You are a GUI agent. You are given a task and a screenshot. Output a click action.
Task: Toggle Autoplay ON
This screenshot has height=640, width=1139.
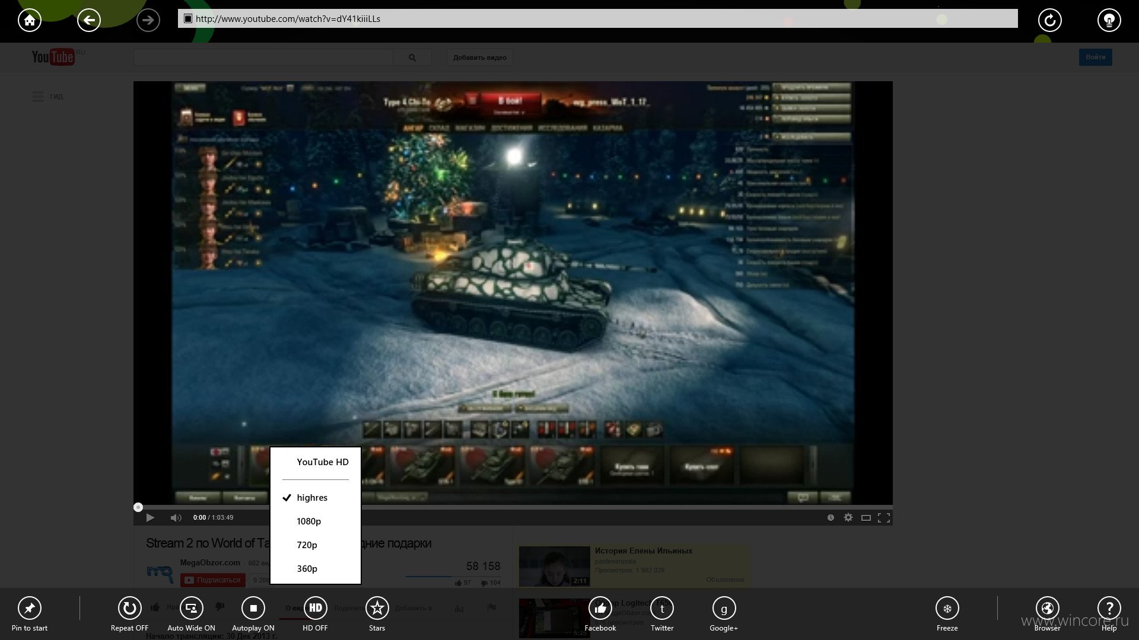coord(253,614)
